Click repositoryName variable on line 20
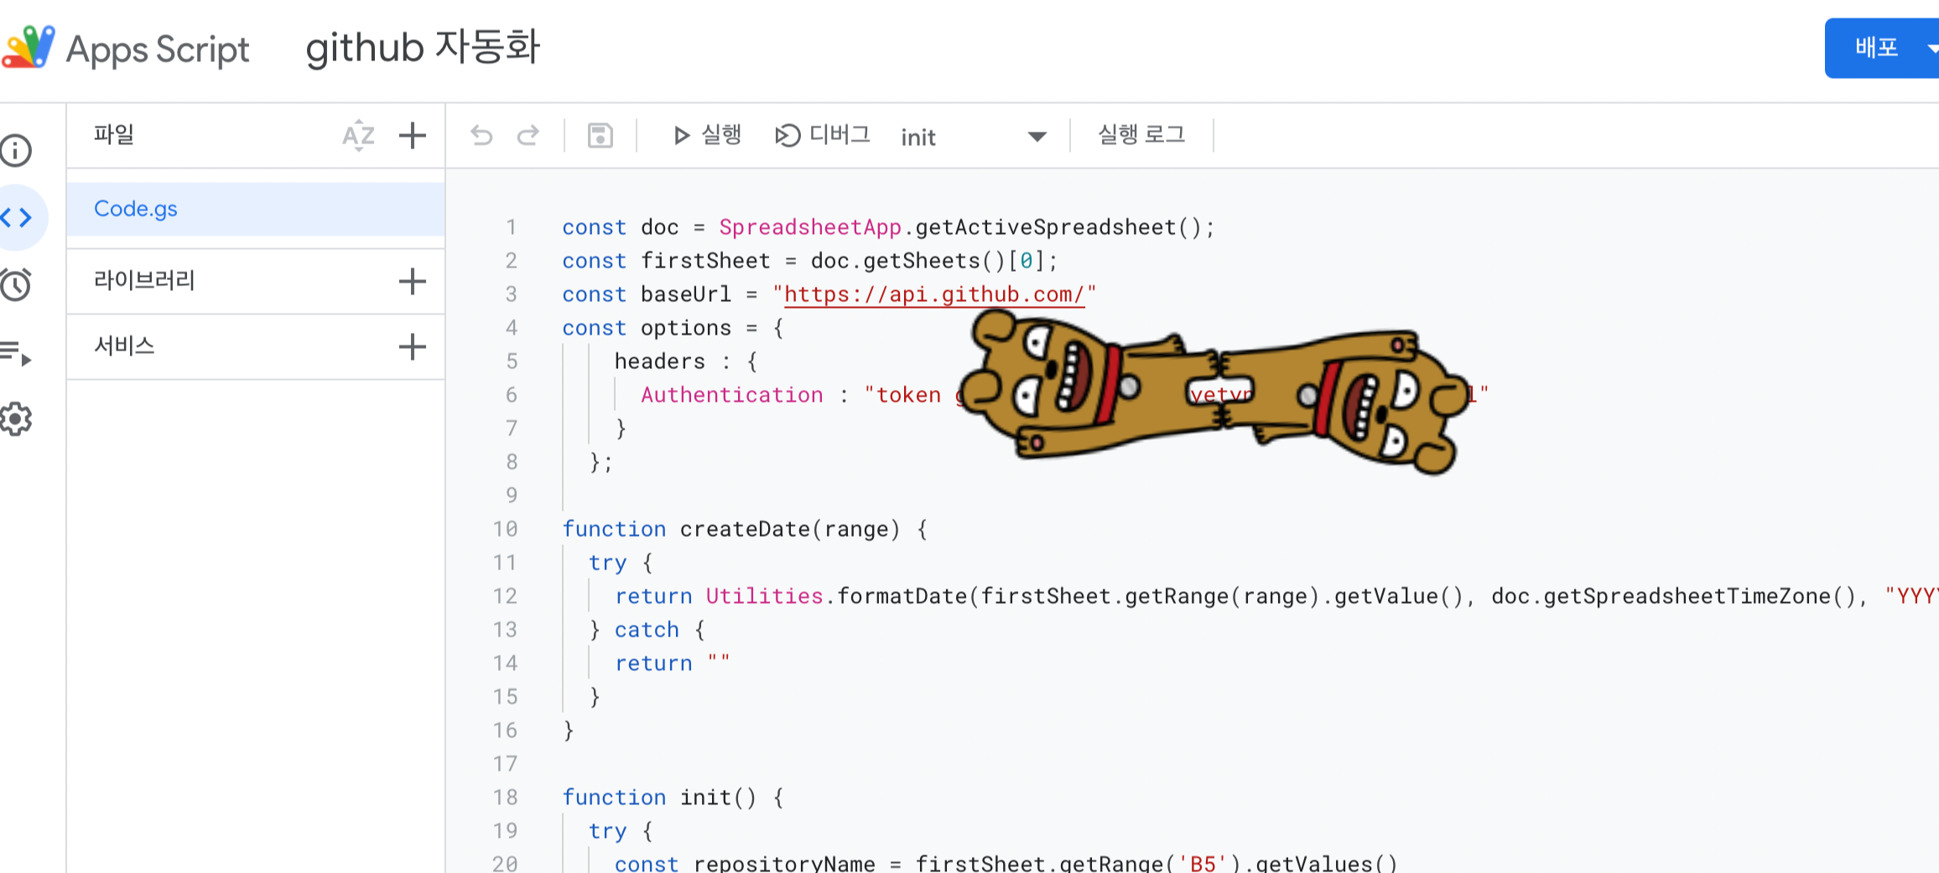 (x=784, y=863)
